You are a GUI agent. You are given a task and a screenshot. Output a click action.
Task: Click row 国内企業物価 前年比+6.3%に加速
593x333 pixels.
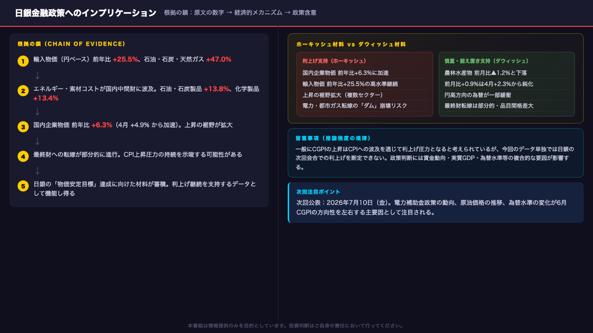point(365,73)
